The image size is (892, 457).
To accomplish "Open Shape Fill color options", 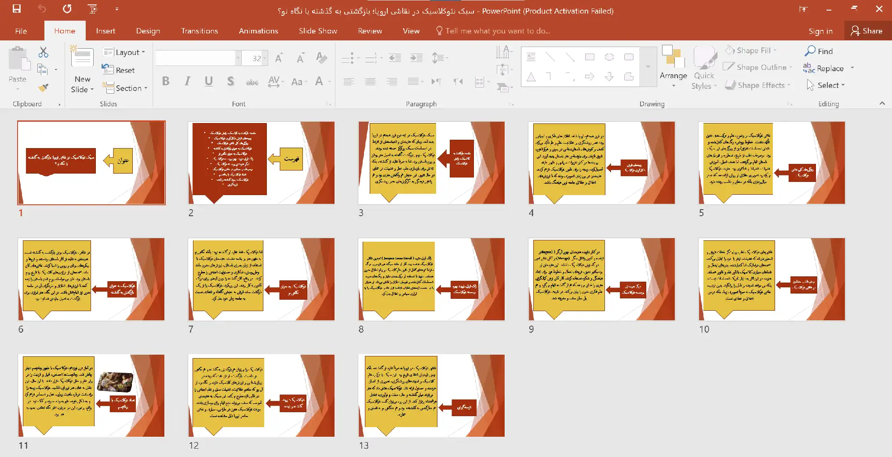I will pos(751,51).
